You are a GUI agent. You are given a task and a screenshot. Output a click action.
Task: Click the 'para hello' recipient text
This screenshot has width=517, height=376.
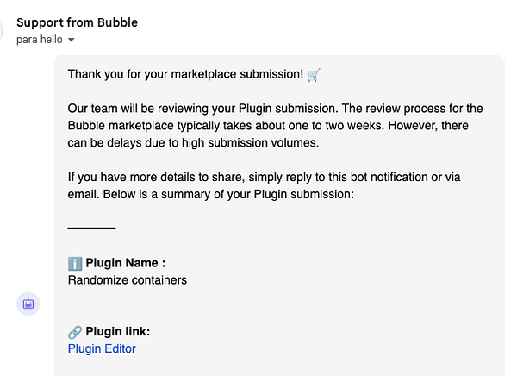click(x=40, y=40)
